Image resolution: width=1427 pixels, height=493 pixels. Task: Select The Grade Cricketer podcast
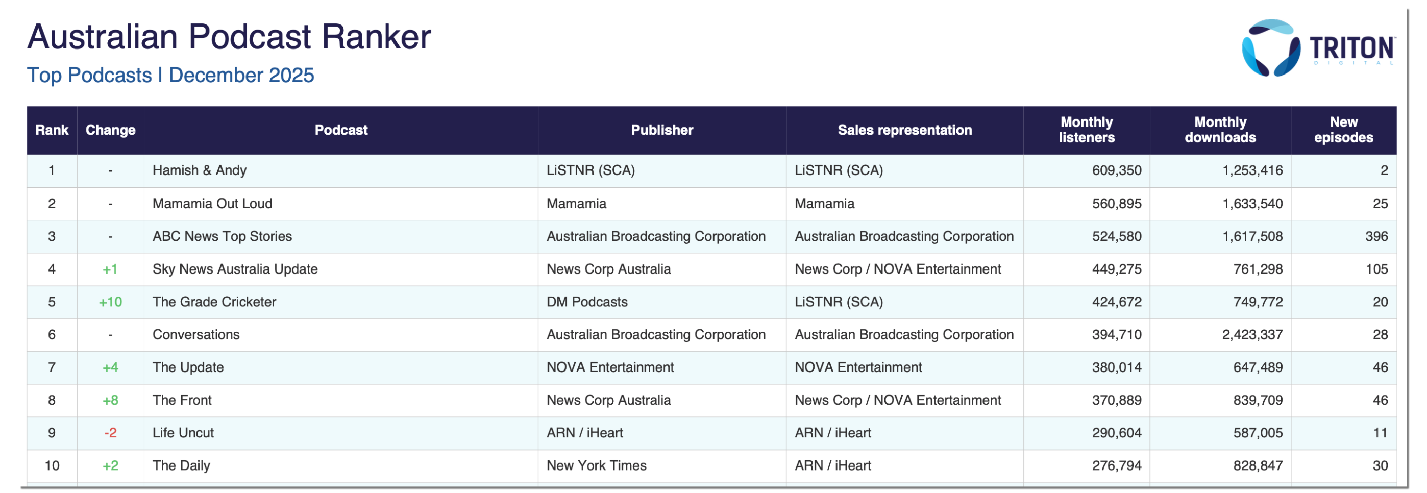coord(214,302)
